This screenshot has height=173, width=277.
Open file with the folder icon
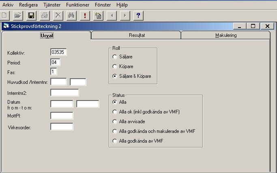(x=18, y=16)
